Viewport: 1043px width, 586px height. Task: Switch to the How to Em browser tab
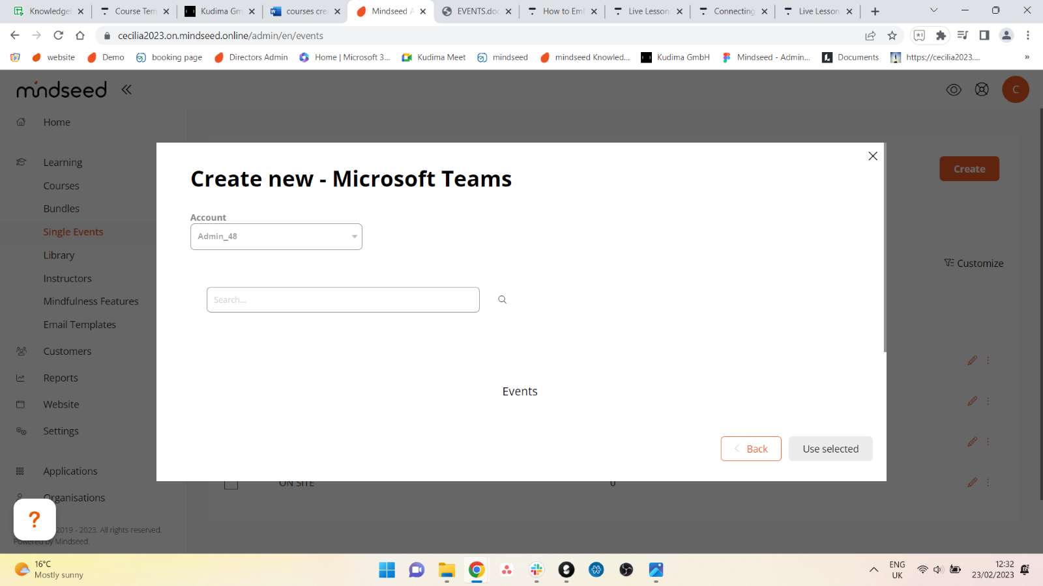(562, 11)
